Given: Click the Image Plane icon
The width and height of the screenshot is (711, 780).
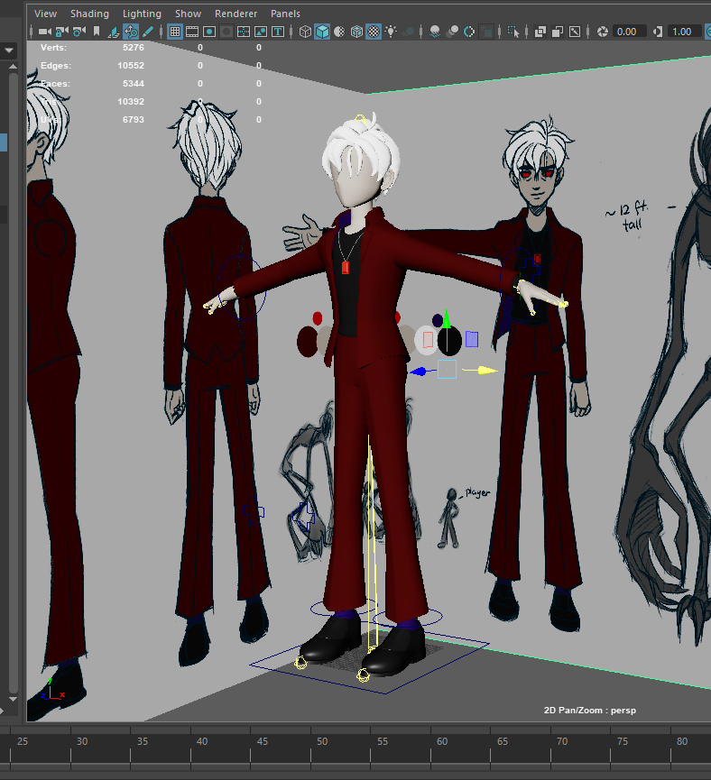Looking at the screenshot, I should 114,32.
